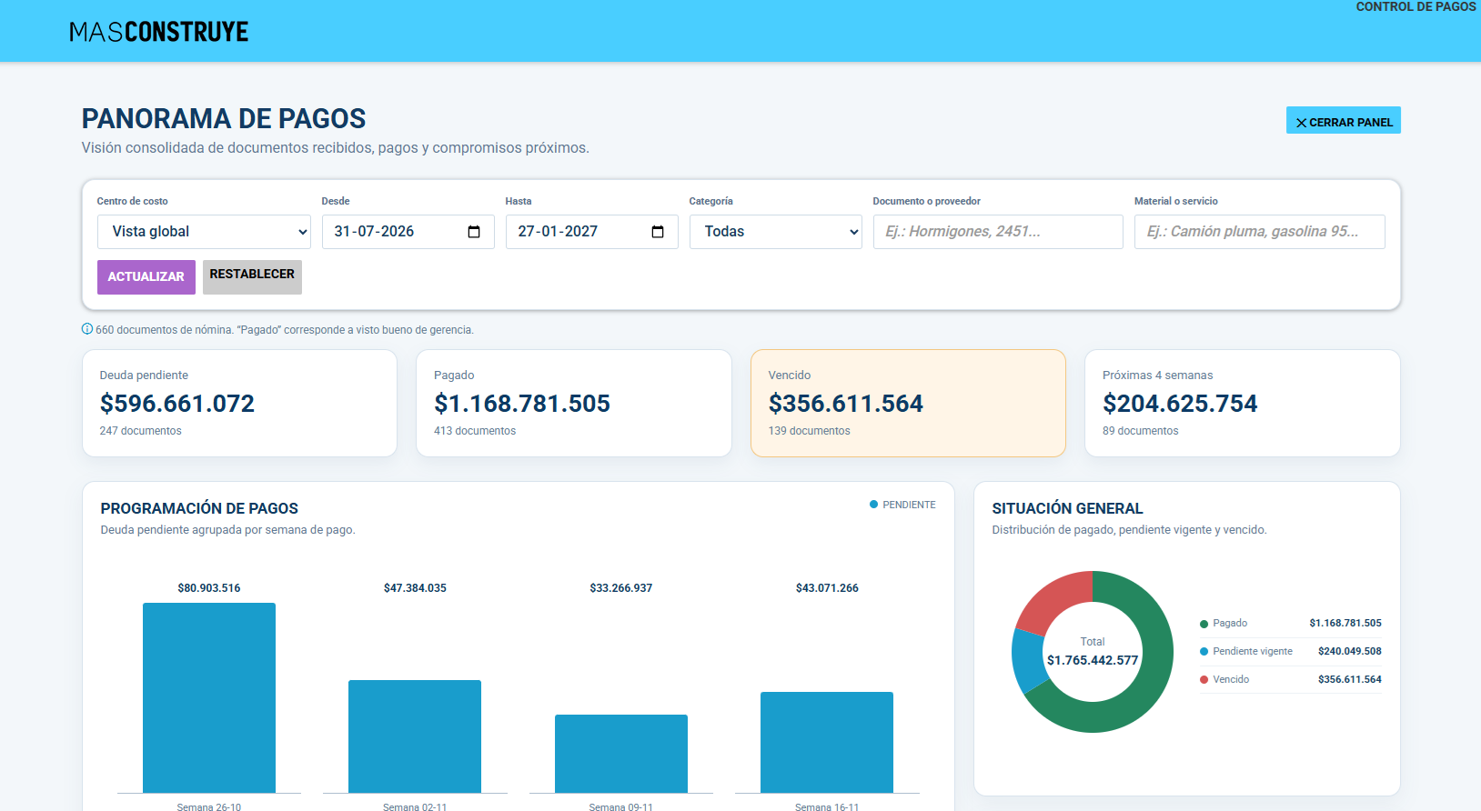The image size is (1481, 811).
Task: Click the 247 documentos count text
Action: tap(140, 431)
